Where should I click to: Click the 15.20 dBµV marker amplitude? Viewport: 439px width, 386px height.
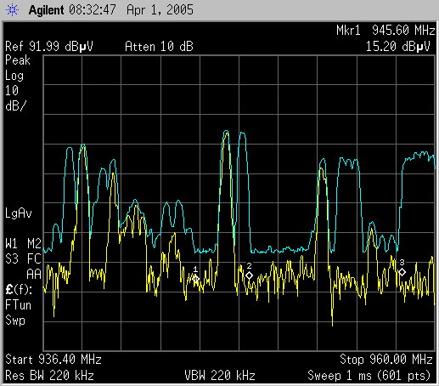(398, 47)
